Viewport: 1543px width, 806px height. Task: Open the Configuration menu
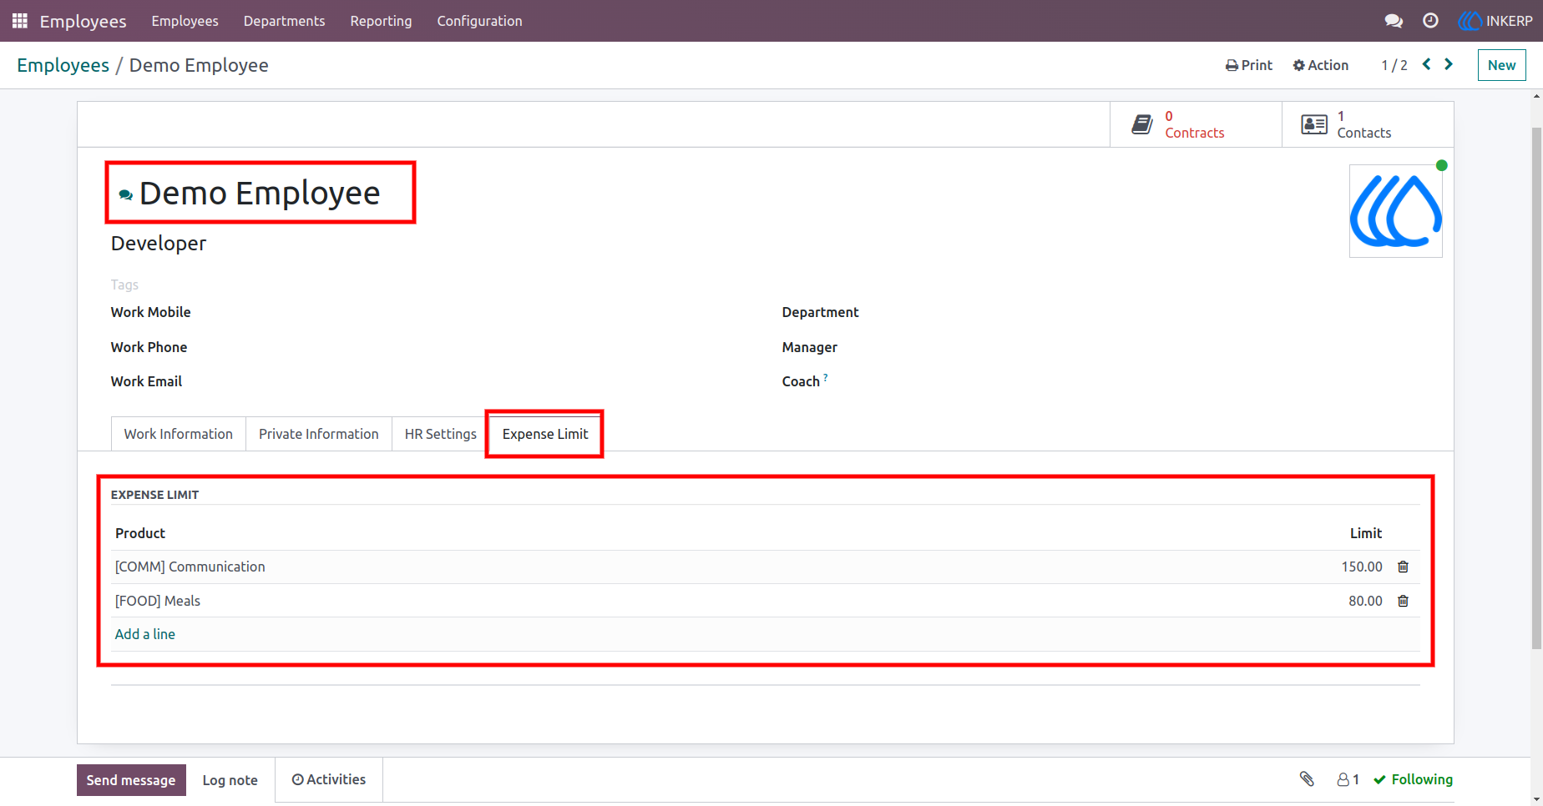479,21
